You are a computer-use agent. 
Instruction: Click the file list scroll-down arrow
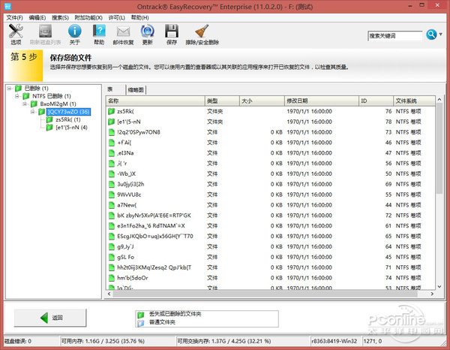(439, 286)
